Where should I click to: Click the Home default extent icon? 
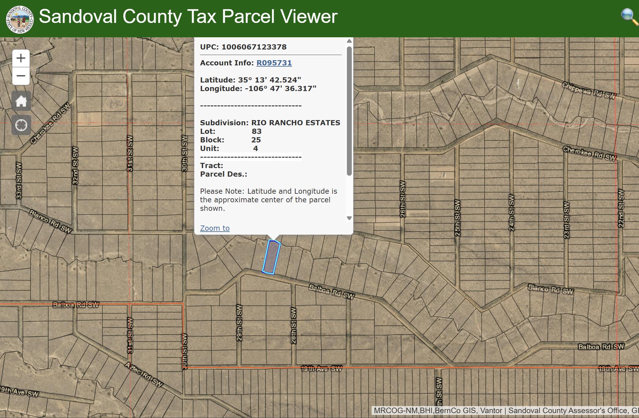[21, 101]
